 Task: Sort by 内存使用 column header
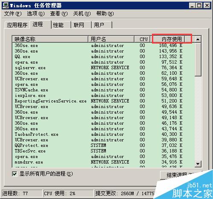(168, 39)
